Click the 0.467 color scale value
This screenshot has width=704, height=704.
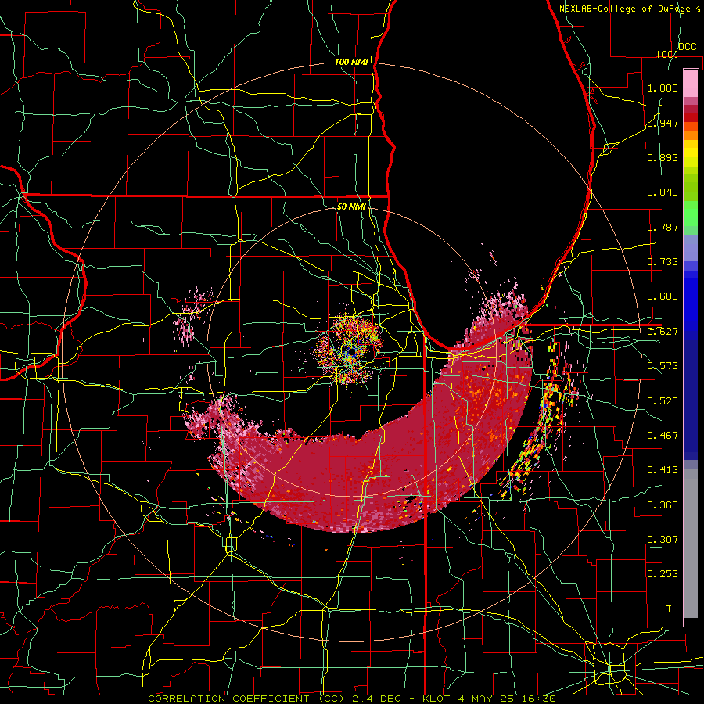tap(663, 436)
